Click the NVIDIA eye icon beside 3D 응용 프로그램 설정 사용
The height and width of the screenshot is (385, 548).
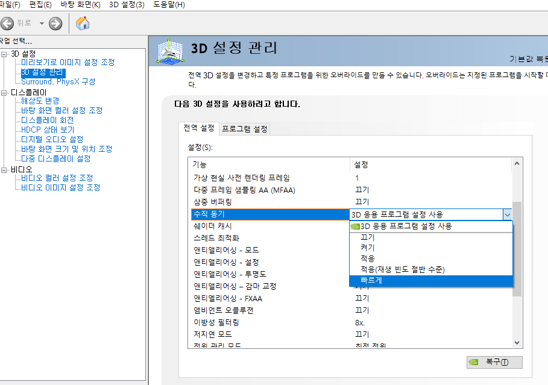(354, 227)
